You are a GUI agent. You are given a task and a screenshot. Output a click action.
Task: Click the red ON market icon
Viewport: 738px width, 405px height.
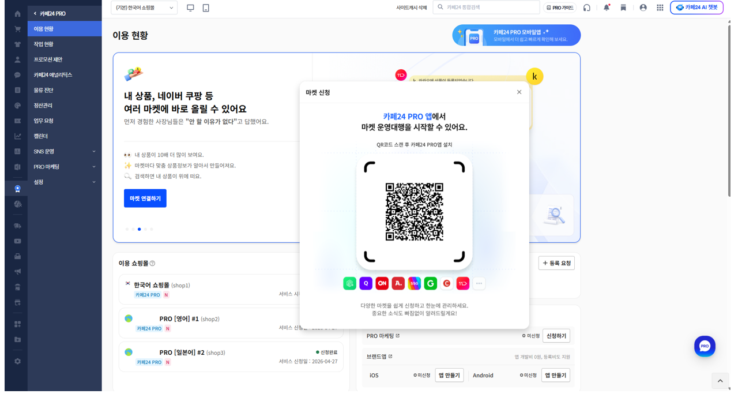click(382, 283)
